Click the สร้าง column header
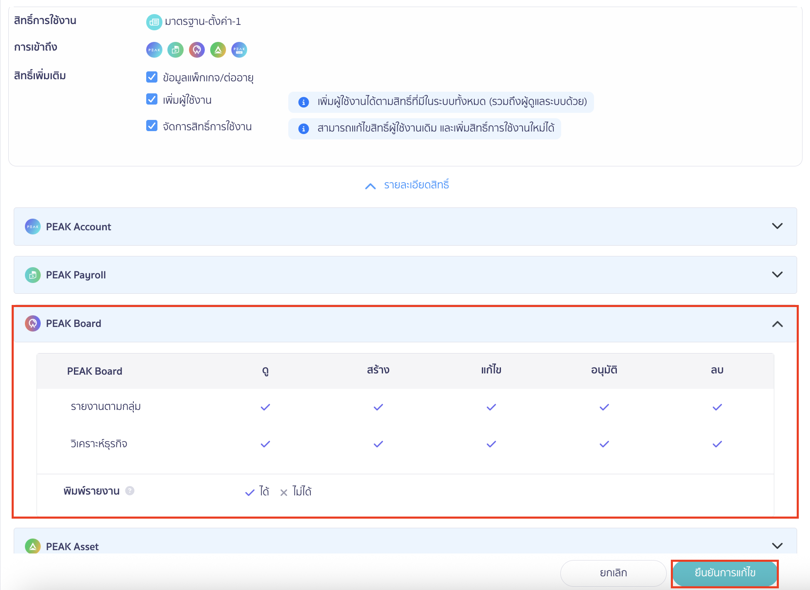810x590 pixels. 378,370
